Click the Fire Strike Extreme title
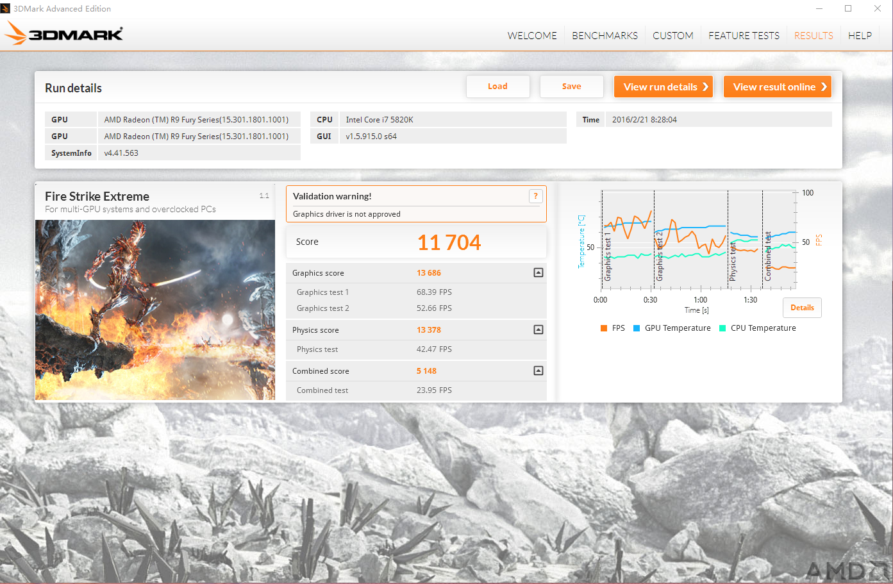The width and height of the screenshot is (893, 584). pyautogui.click(x=97, y=196)
